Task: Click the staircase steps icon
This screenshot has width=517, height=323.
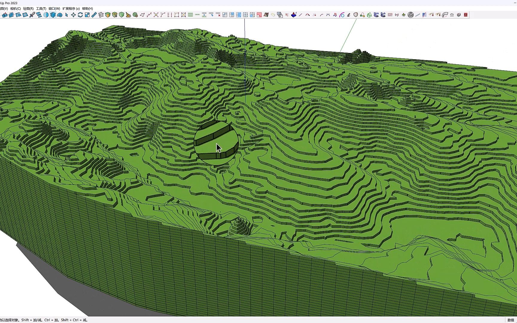Action: 417,15
